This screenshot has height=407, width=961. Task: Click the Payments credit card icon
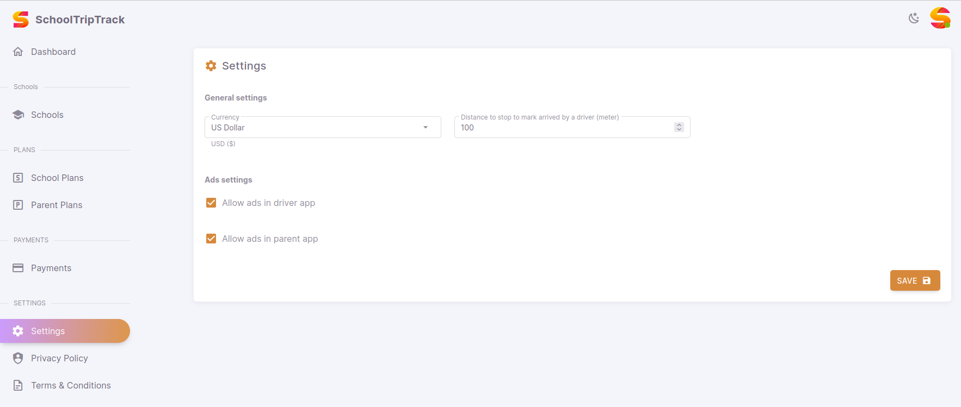(18, 268)
